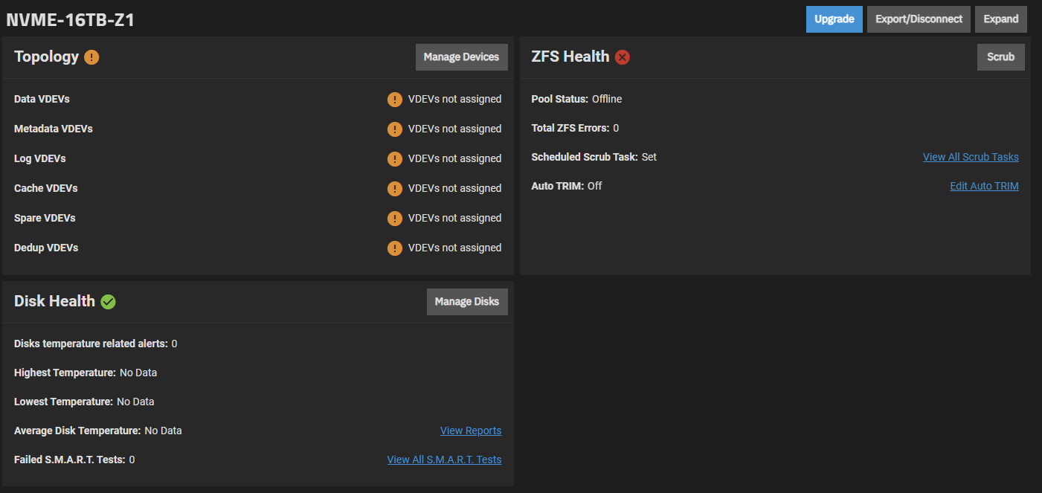
Task: Click the Pool Status: Offline text
Action: pos(576,99)
